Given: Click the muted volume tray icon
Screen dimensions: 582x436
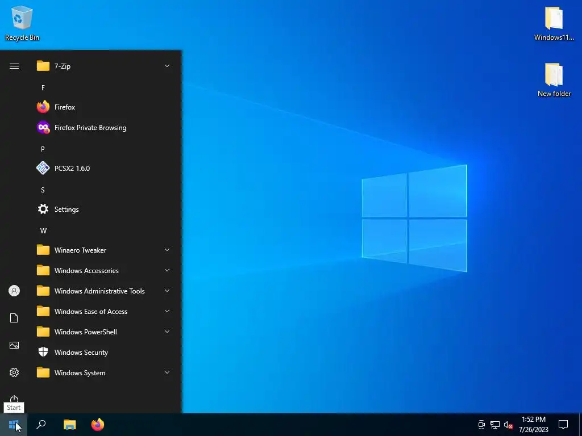Looking at the screenshot, I should point(508,425).
